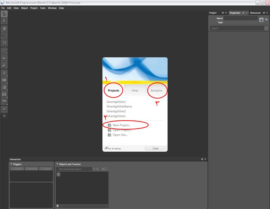The width and height of the screenshot is (270, 209).
Task: Select the TextBlock text tool
Action: coord(4,94)
